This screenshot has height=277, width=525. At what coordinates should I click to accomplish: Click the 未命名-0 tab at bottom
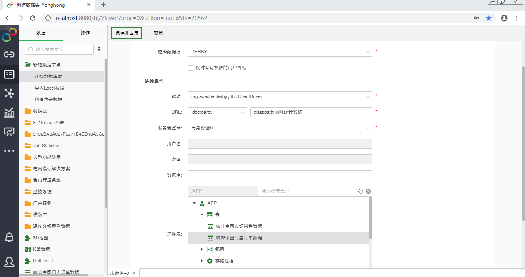(120, 272)
